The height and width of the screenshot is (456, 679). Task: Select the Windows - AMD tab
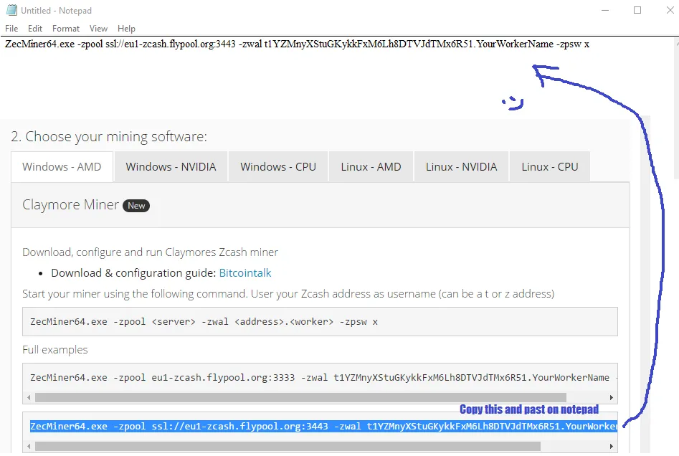[x=62, y=167]
